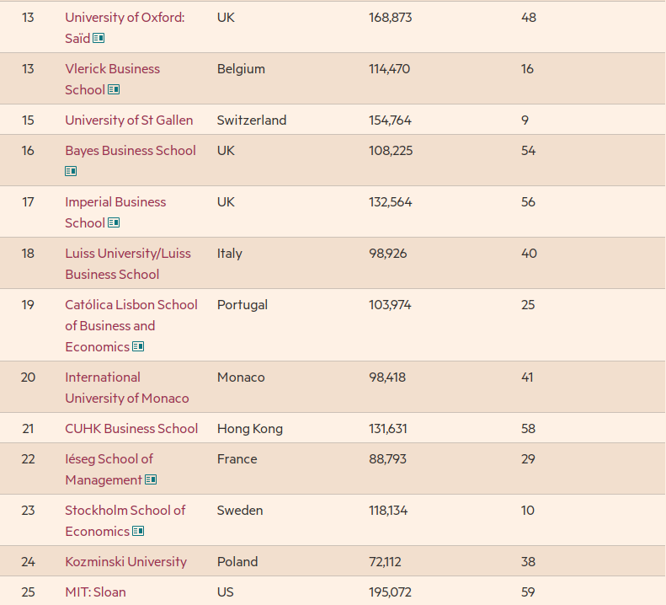Open Católica Lisbon School of Business link
Image resolution: width=666 pixels, height=605 pixels.
click(131, 325)
